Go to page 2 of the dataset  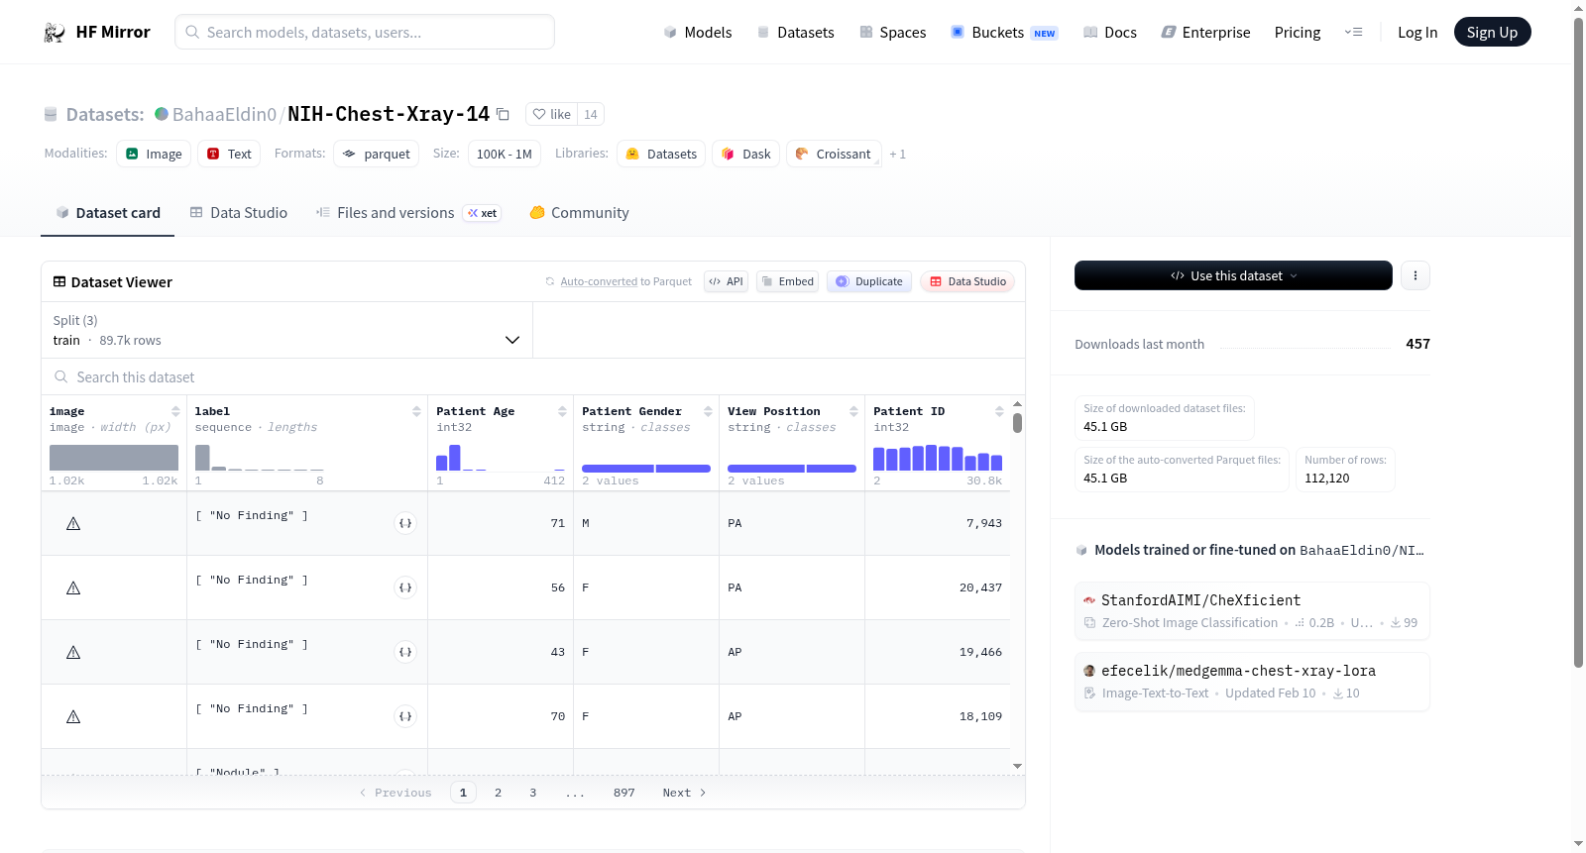tap(498, 793)
